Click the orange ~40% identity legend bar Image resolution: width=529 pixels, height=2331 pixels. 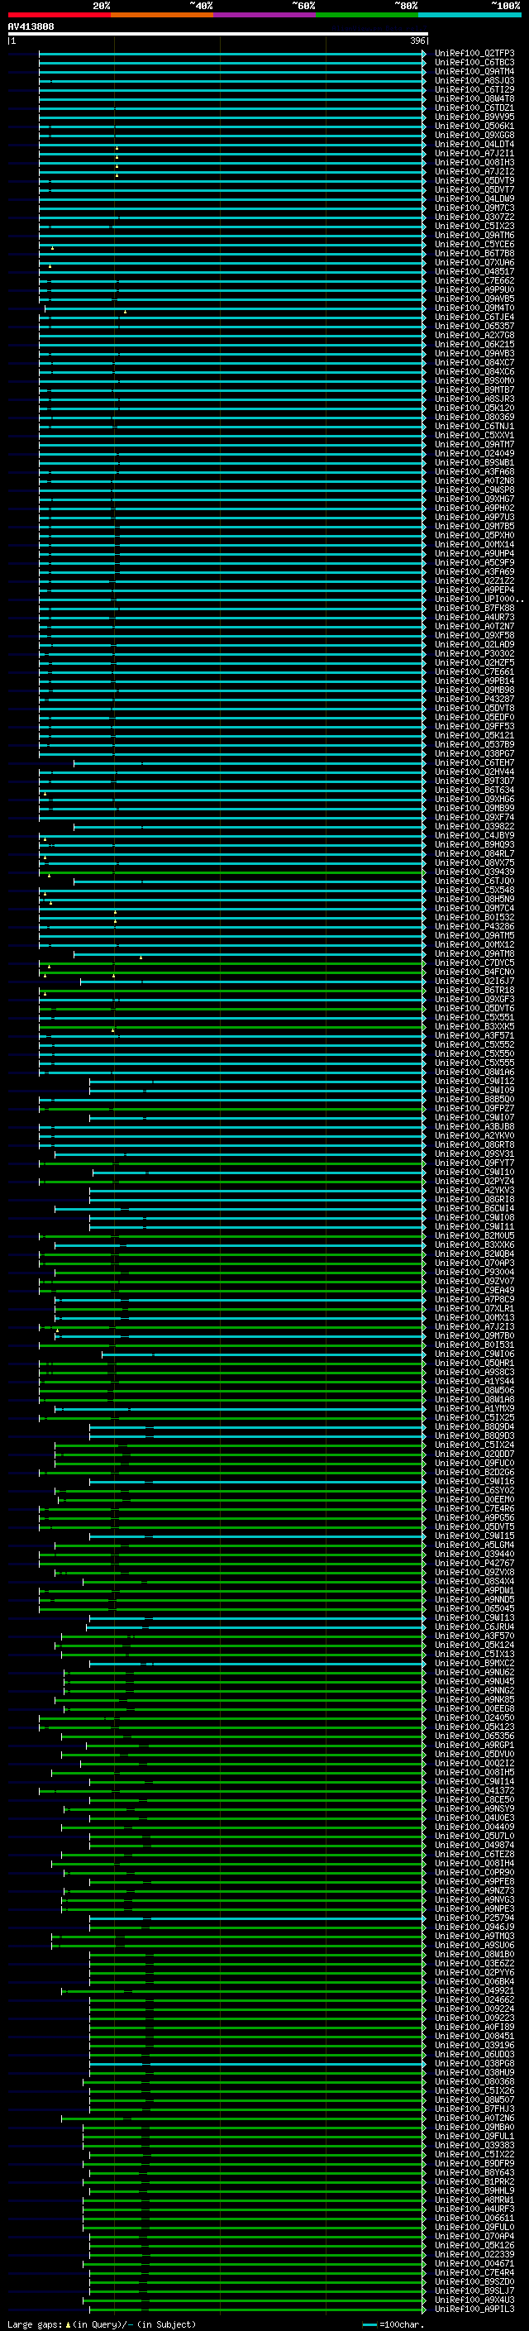coord(162,15)
